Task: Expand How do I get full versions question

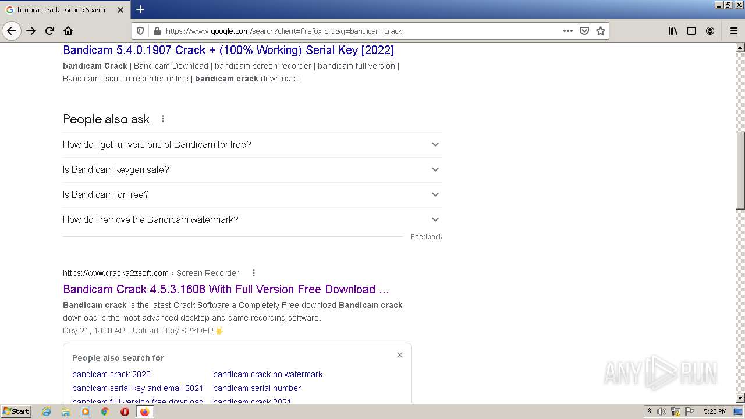Action: click(x=253, y=144)
